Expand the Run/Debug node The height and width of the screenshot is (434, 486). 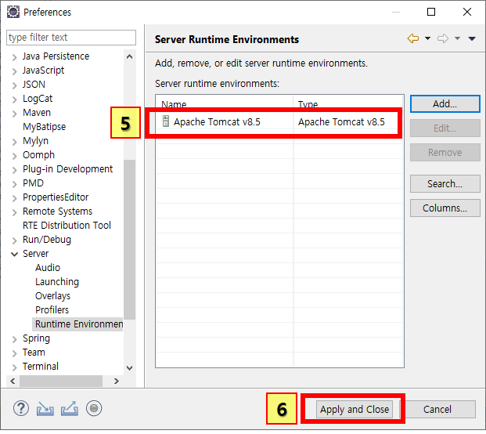tap(14, 241)
